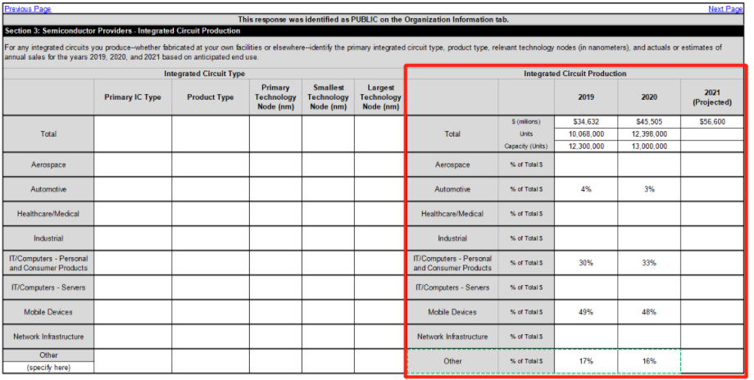
Task: Click the Automotive 2020 cell showing 3%
Action: (648, 189)
